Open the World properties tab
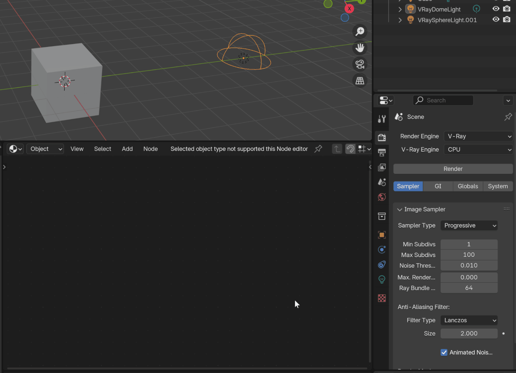Viewport: 516px width, 373px height. click(x=382, y=197)
